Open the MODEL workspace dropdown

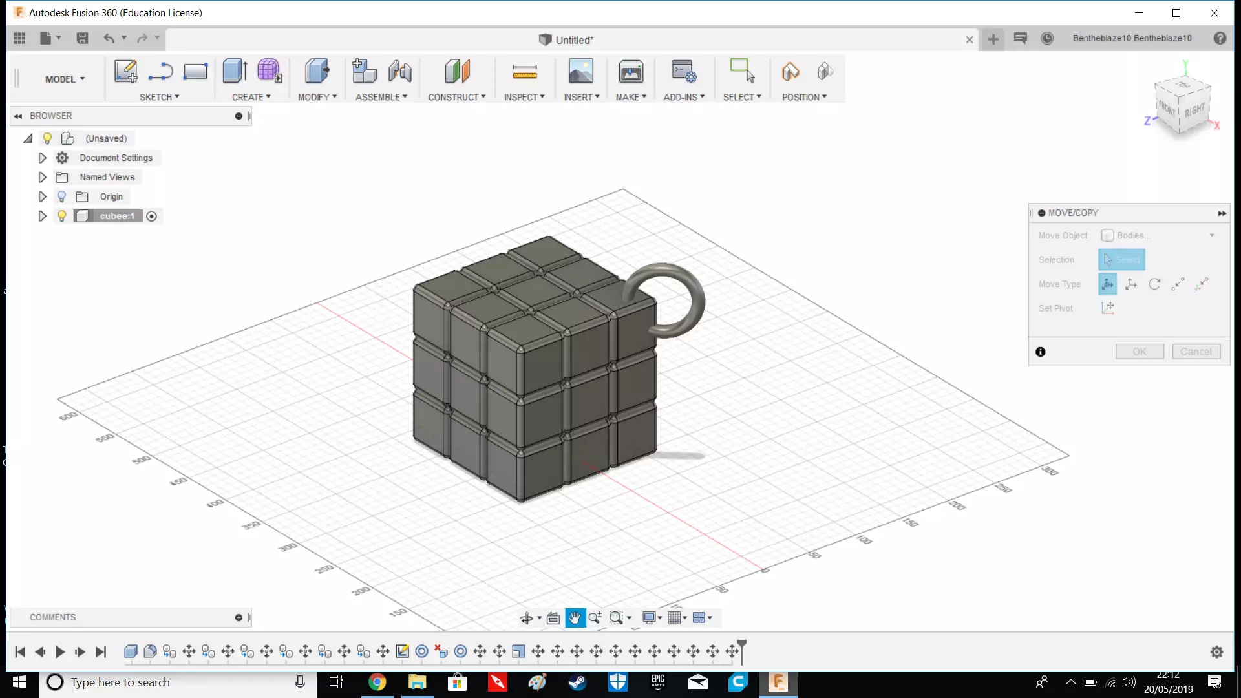65,79
